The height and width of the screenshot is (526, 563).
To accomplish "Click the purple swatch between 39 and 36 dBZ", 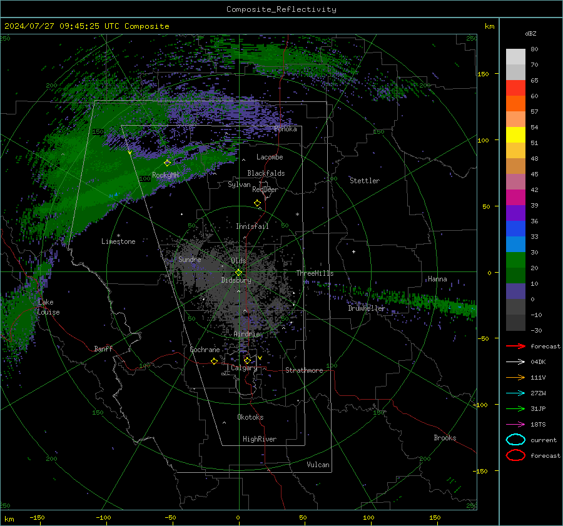I will pyautogui.click(x=515, y=213).
